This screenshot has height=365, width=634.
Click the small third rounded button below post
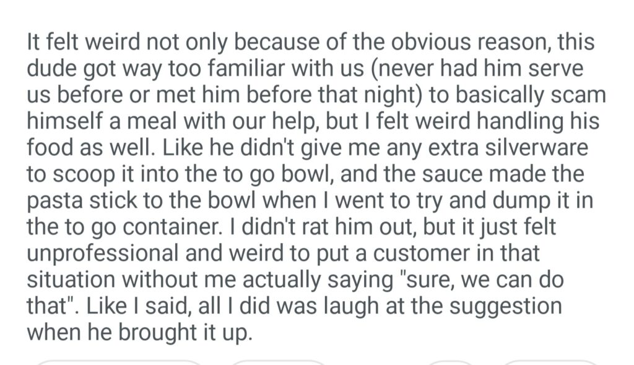point(450,362)
